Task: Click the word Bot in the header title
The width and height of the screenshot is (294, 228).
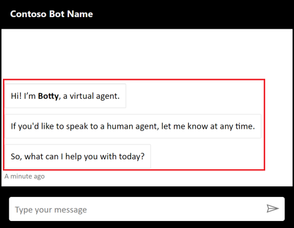Action: (x=56, y=14)
